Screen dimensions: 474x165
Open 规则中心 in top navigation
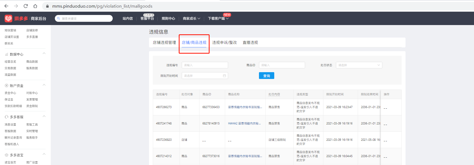click(168, 19)
